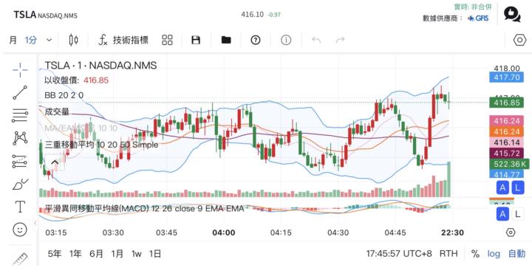The height and width of the screenshot is (279, 532).
Task: Open the time axis settings hexagon icon
Action: pyautogui.click(x=511, y=232)
